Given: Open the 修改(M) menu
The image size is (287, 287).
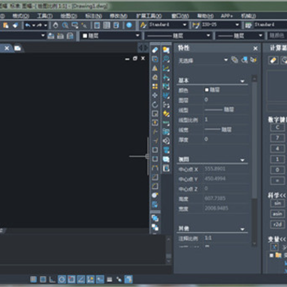Looking at the screenshot, I should (x=119, y=16).
